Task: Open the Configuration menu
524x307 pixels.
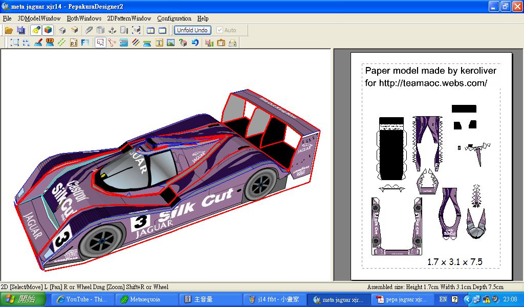Action: coord(174,18)
